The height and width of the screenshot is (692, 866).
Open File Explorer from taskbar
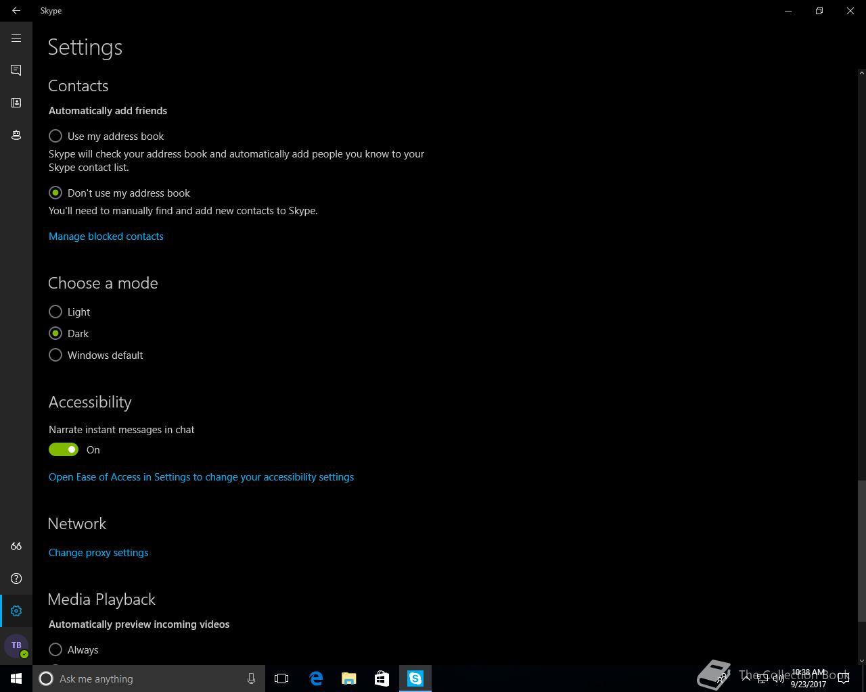point(349,678)
